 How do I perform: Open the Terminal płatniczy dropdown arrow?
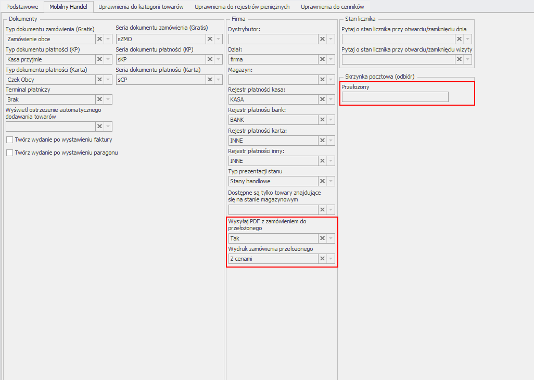point(108,99)
